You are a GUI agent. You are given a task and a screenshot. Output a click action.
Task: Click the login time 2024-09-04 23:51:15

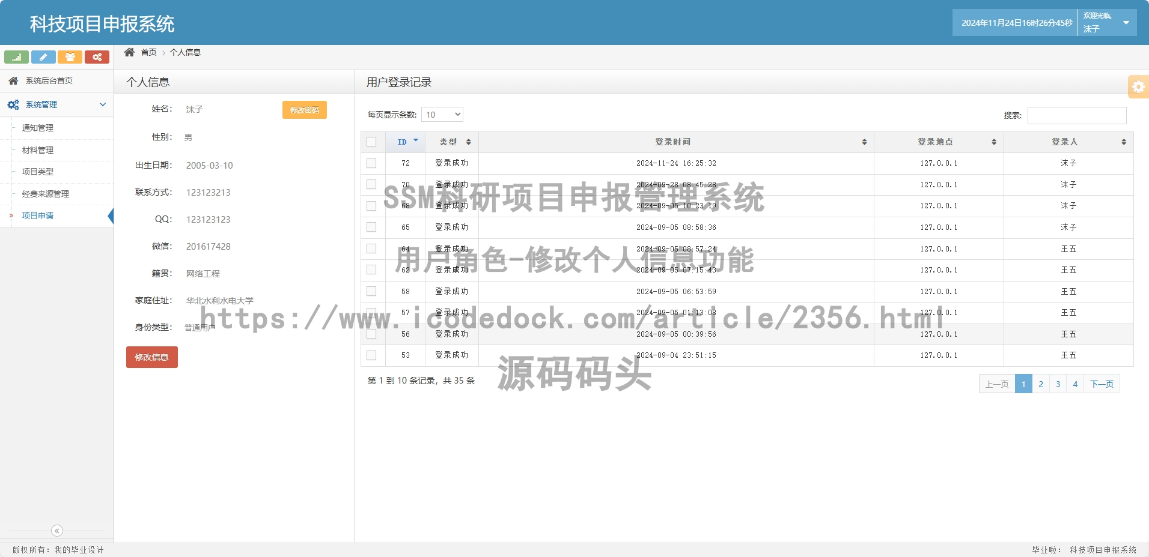coord(676,355)
